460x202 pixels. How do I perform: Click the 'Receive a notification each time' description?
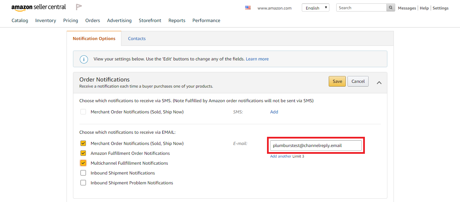[x=146, y=86]
